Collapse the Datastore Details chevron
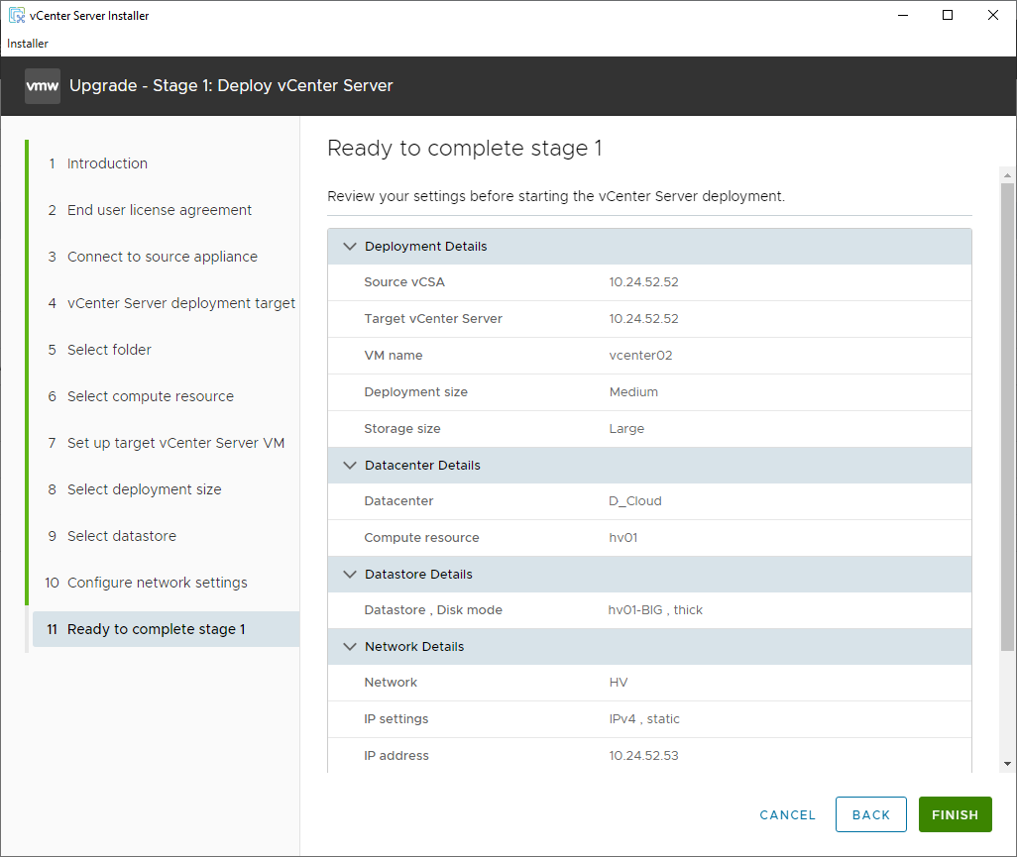Image resolution: width=1017 pixels, height=857 pixels. click(x=349, y=575)
